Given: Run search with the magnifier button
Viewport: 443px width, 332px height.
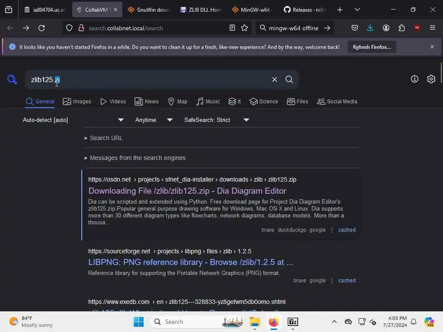Looking at the screenshot, I should point(289,80).
